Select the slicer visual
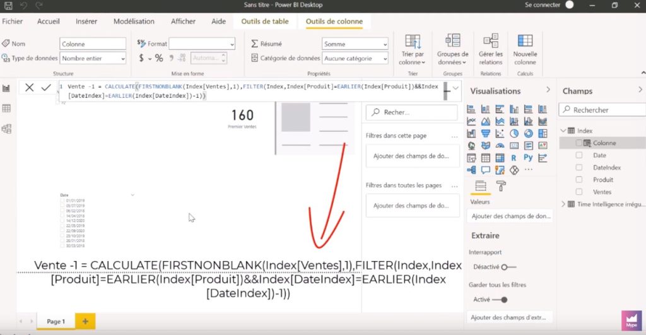Viewport: 646px width, 335px height. pos(471,158)
